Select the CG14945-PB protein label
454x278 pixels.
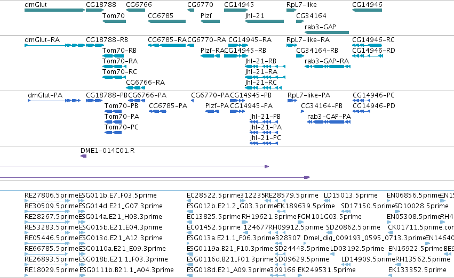(251, 95)
